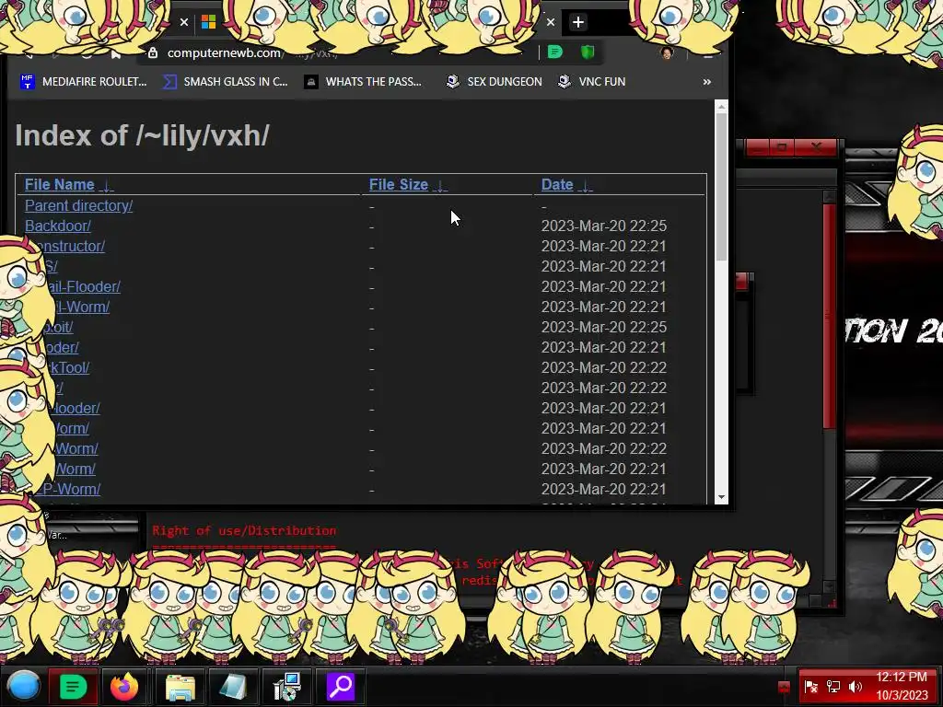Expand the bookmarks overflow chevron
The width and height of the screenshot is (943, 707).
coord(706,82)
